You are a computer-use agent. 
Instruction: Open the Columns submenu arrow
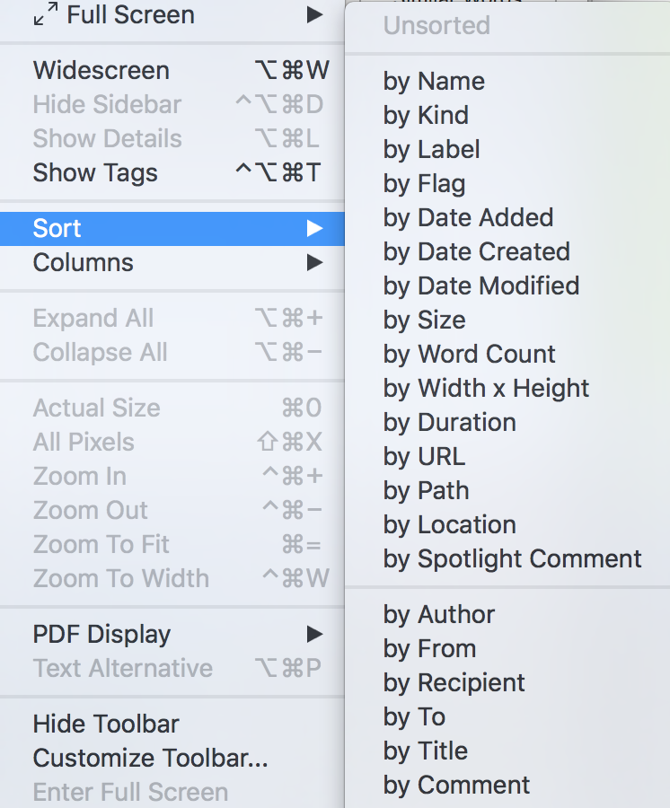tap(314, 262)
